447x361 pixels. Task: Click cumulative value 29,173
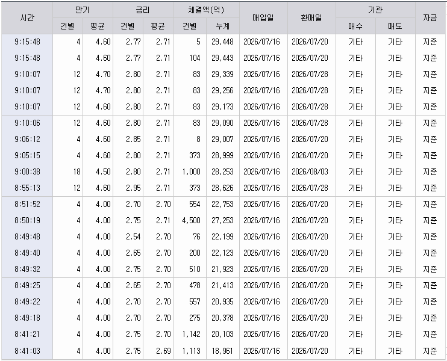[223, 106]
